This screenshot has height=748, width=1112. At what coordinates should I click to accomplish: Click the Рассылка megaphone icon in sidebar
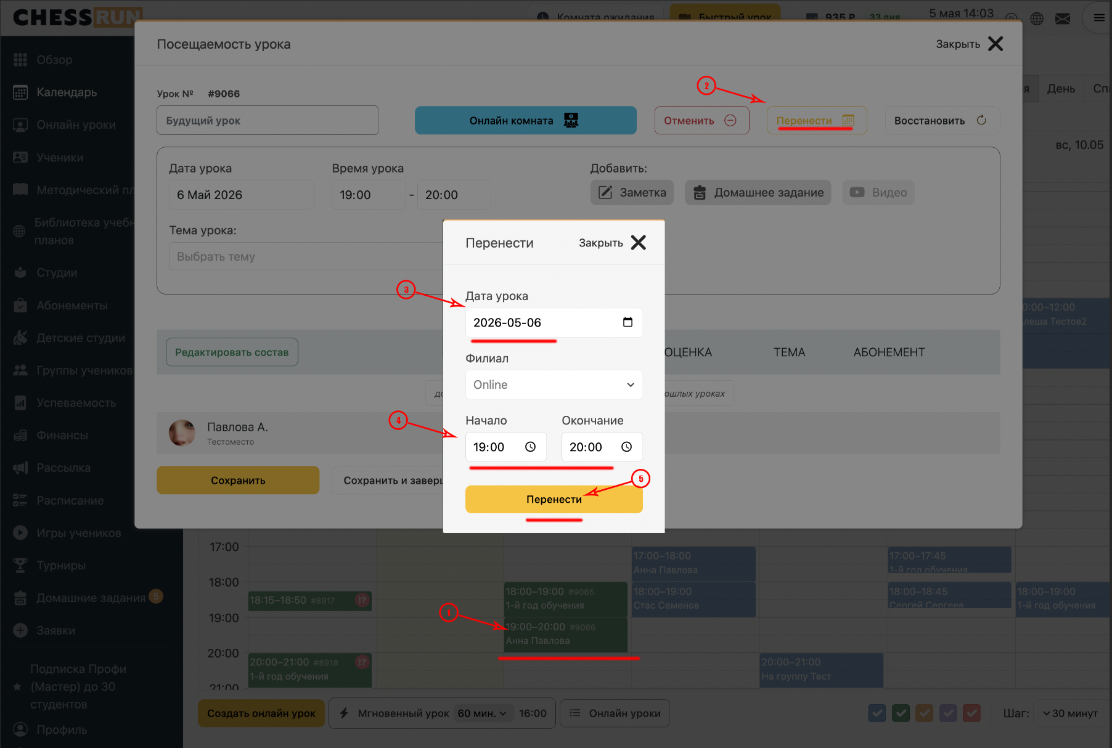pos(20,468)
